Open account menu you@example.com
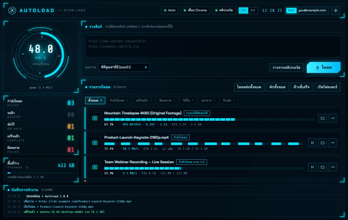The height and width of the screenshot is (220, 348). pos(307,10)
